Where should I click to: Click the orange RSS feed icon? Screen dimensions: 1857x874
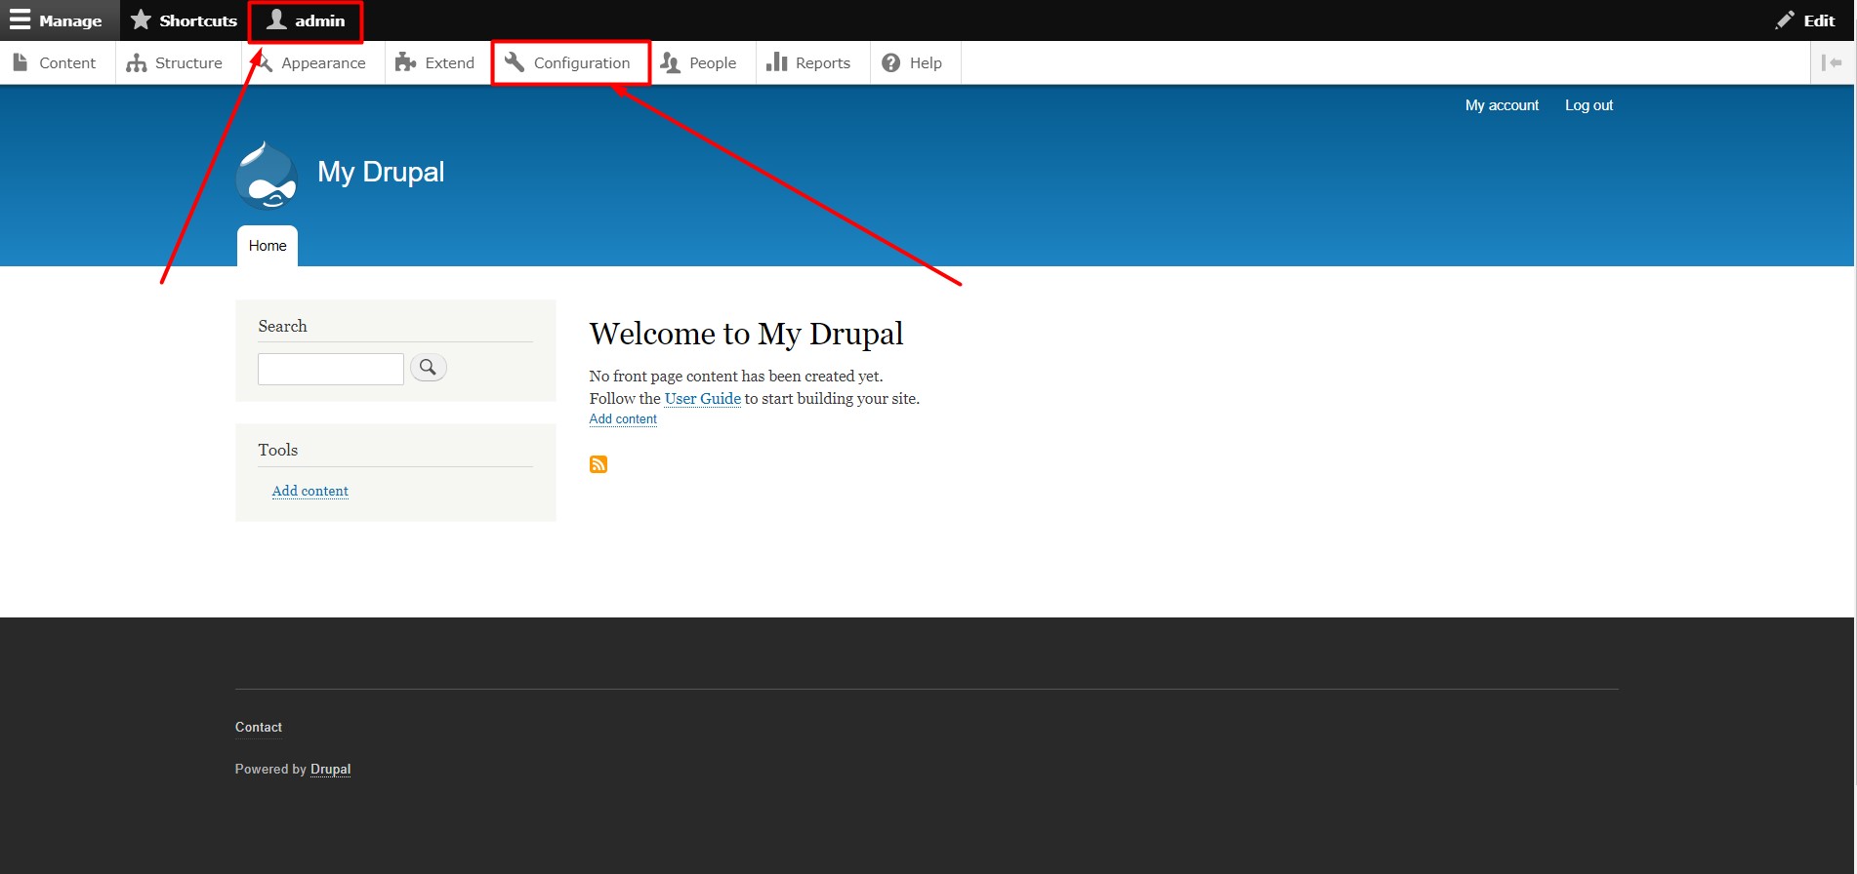click(598, 464)
